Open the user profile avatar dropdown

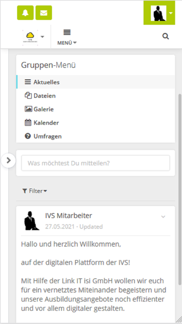pos(159,13)
